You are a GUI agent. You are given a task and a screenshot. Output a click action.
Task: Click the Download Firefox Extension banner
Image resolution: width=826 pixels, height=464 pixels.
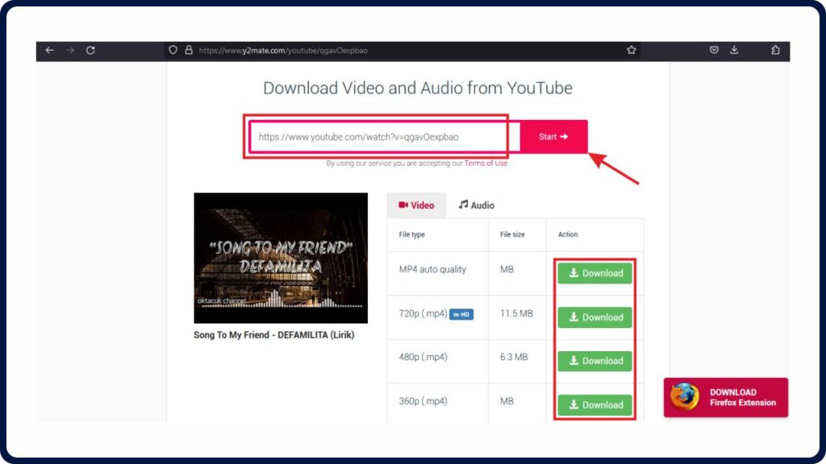[726, 398]
